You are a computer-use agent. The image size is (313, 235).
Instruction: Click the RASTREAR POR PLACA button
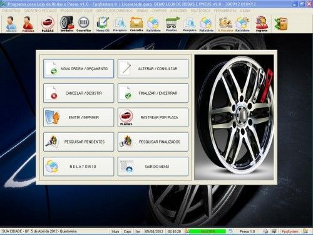153,117
